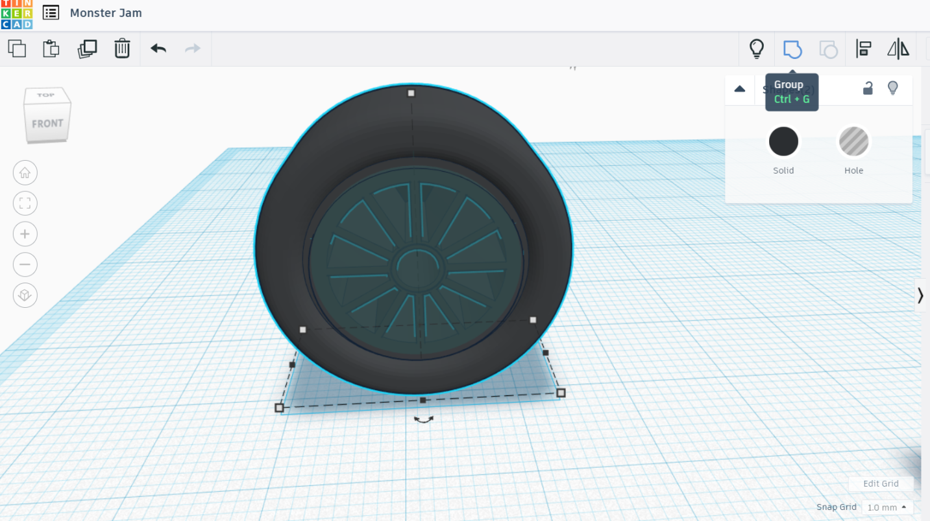Show all hidden shapes with lightbulb icon
Viewport: 930px width, 521px height.
757,49
